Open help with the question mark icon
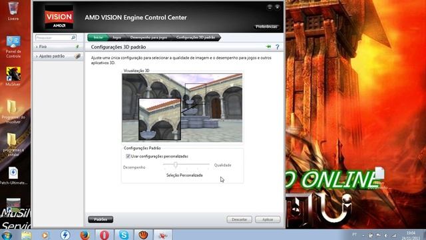This screenshot has width=426, height=240. (278, 47)
